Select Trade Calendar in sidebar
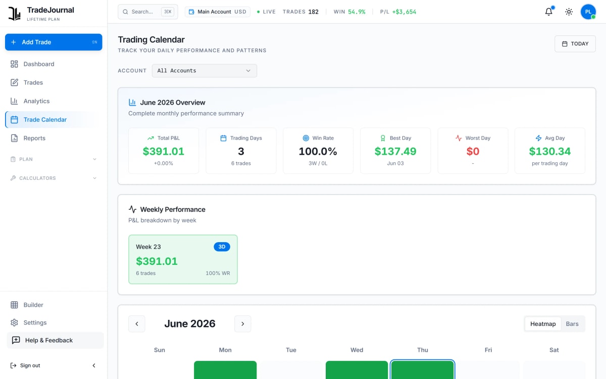606x379 pixels. 54,120
